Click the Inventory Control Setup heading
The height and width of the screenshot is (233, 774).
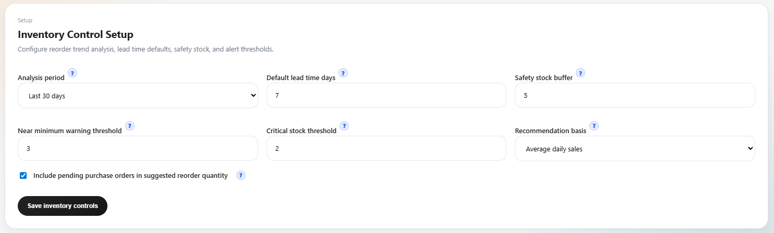click(76, 35)
